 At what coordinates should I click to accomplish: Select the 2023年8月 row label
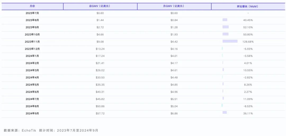pyautogui.click(x=32, y=20)
